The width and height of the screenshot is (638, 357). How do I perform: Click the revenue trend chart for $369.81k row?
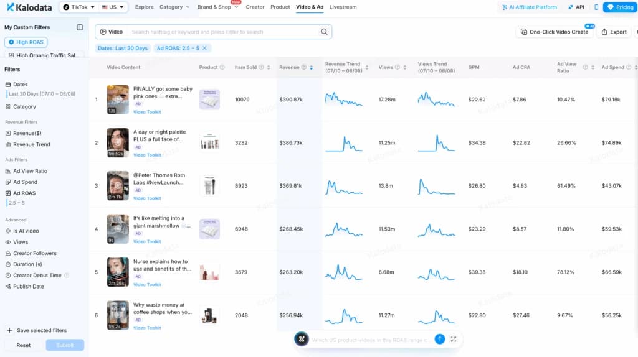pos(343,187)
